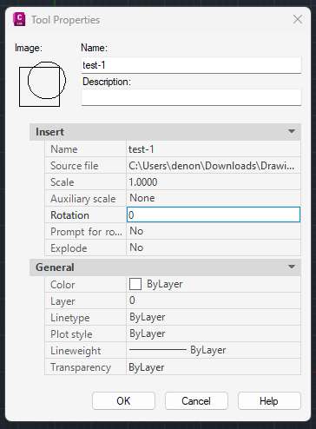Select the Transparency property label
The image size is (316, 429).
coord(81,367)
